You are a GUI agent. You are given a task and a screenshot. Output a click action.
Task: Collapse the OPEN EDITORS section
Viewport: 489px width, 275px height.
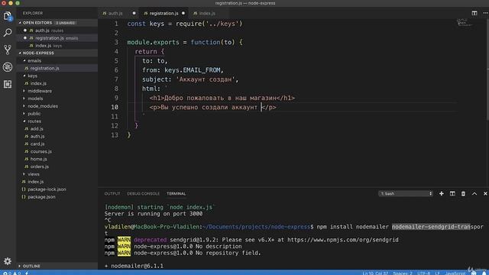point(37,23)
